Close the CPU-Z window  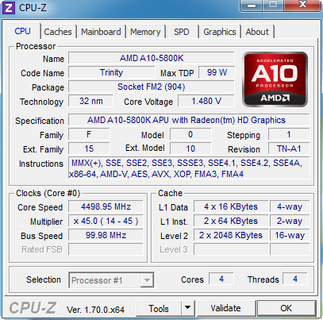click(x=302, y=5)
